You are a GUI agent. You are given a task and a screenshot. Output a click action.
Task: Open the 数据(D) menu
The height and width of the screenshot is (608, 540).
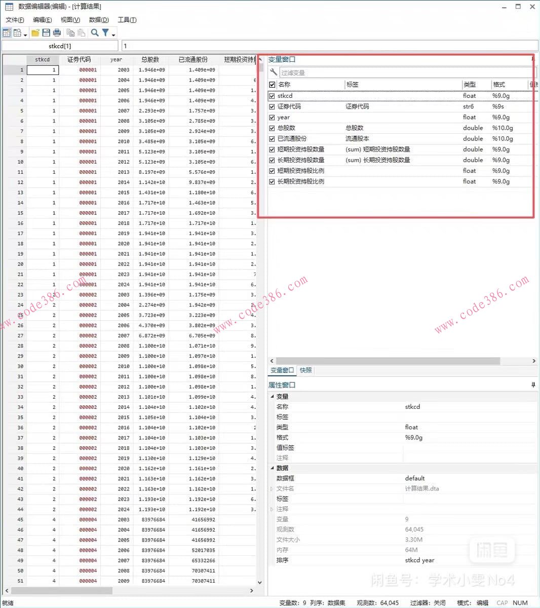[98, 20]
